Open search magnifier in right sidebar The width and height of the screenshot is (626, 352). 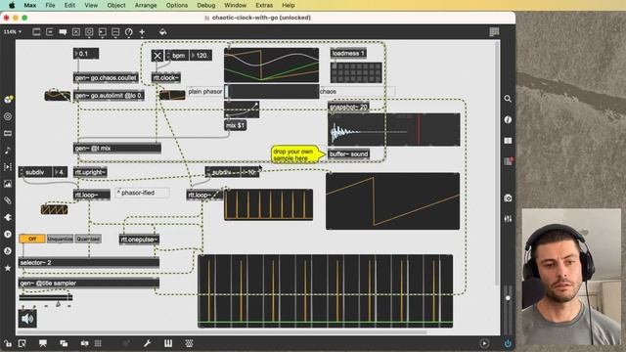point(508,99)
